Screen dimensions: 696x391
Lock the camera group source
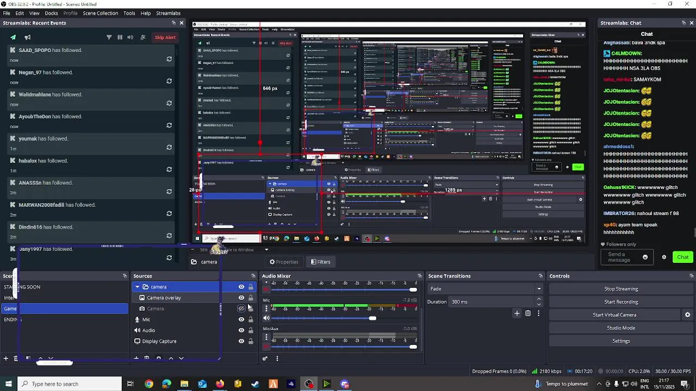(251, 287)
